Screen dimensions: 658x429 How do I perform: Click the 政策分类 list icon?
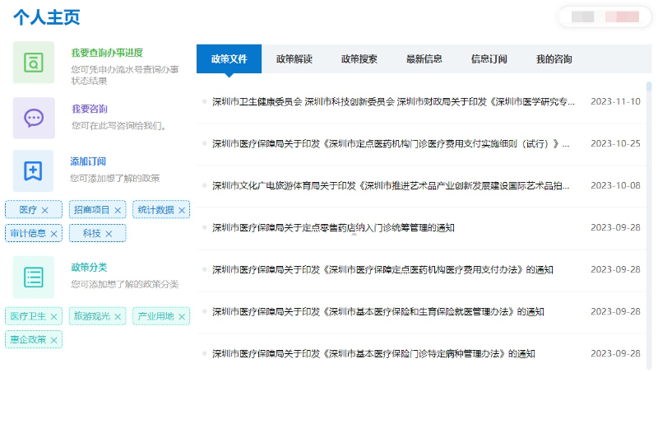[x=34, y=277]
